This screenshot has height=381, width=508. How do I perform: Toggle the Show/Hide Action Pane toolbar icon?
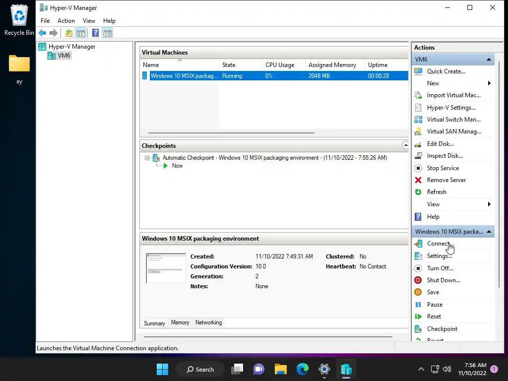point(108,33)
